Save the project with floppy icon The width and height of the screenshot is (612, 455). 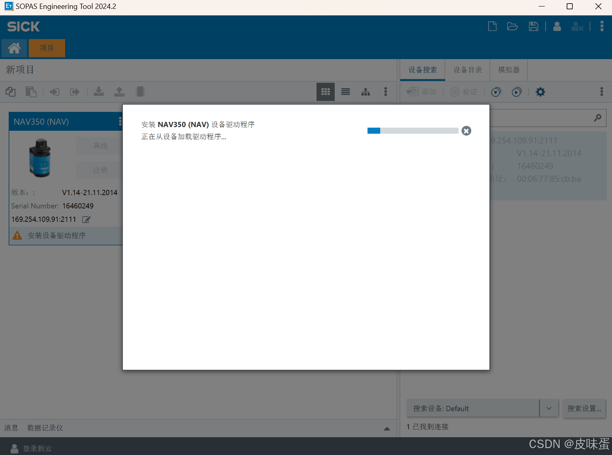pos(533,27)
